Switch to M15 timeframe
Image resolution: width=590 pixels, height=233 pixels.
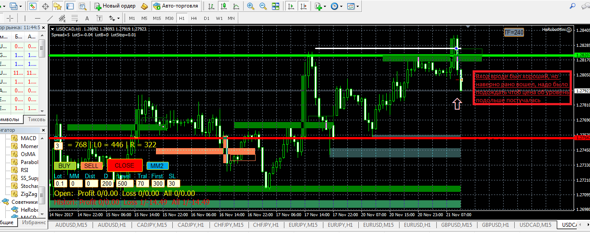pyautogui.click(x=157, y=18)
